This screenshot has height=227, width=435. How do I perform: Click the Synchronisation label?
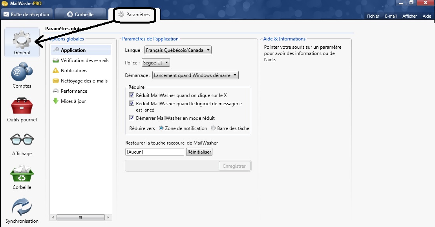point(22,221)
